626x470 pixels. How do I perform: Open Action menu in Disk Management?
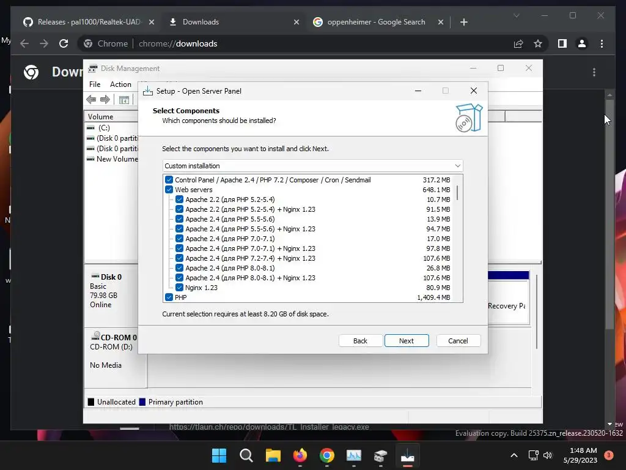120,84
